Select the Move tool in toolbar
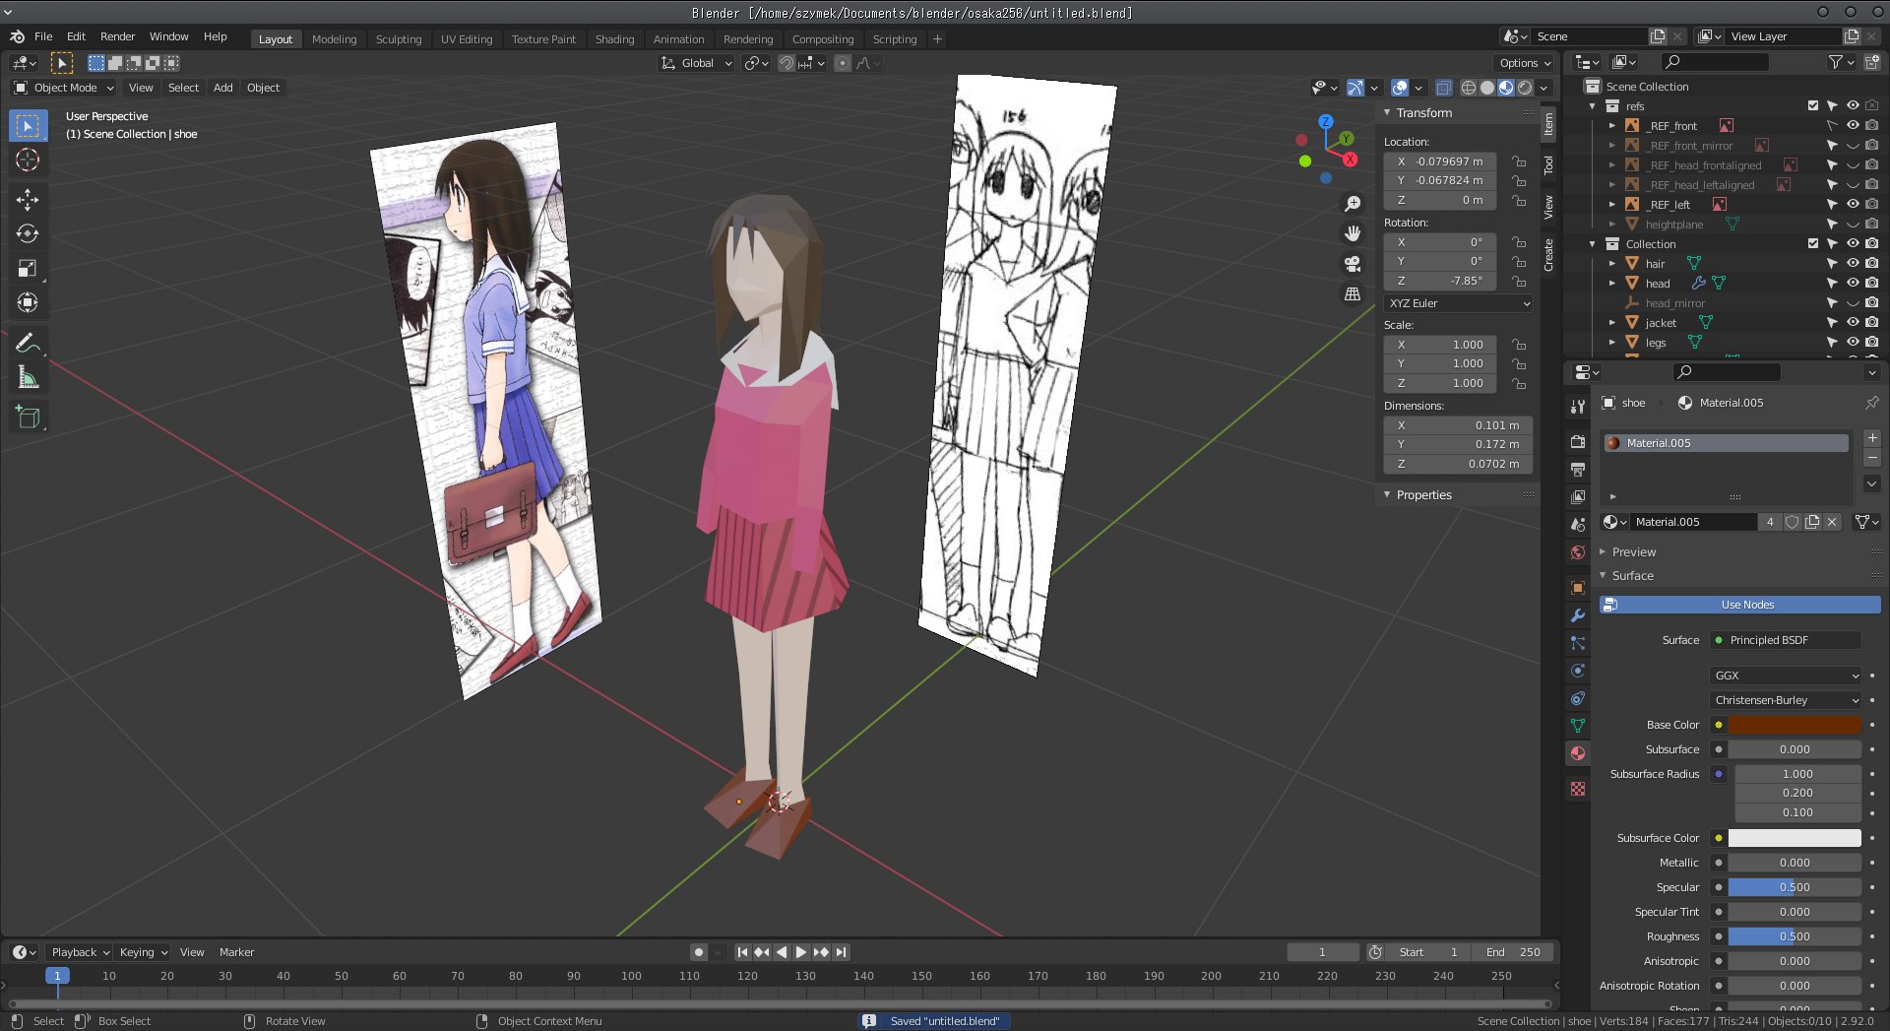Image resolution: width=1890 pixels, height=1031 pixels. coord(28,200)
